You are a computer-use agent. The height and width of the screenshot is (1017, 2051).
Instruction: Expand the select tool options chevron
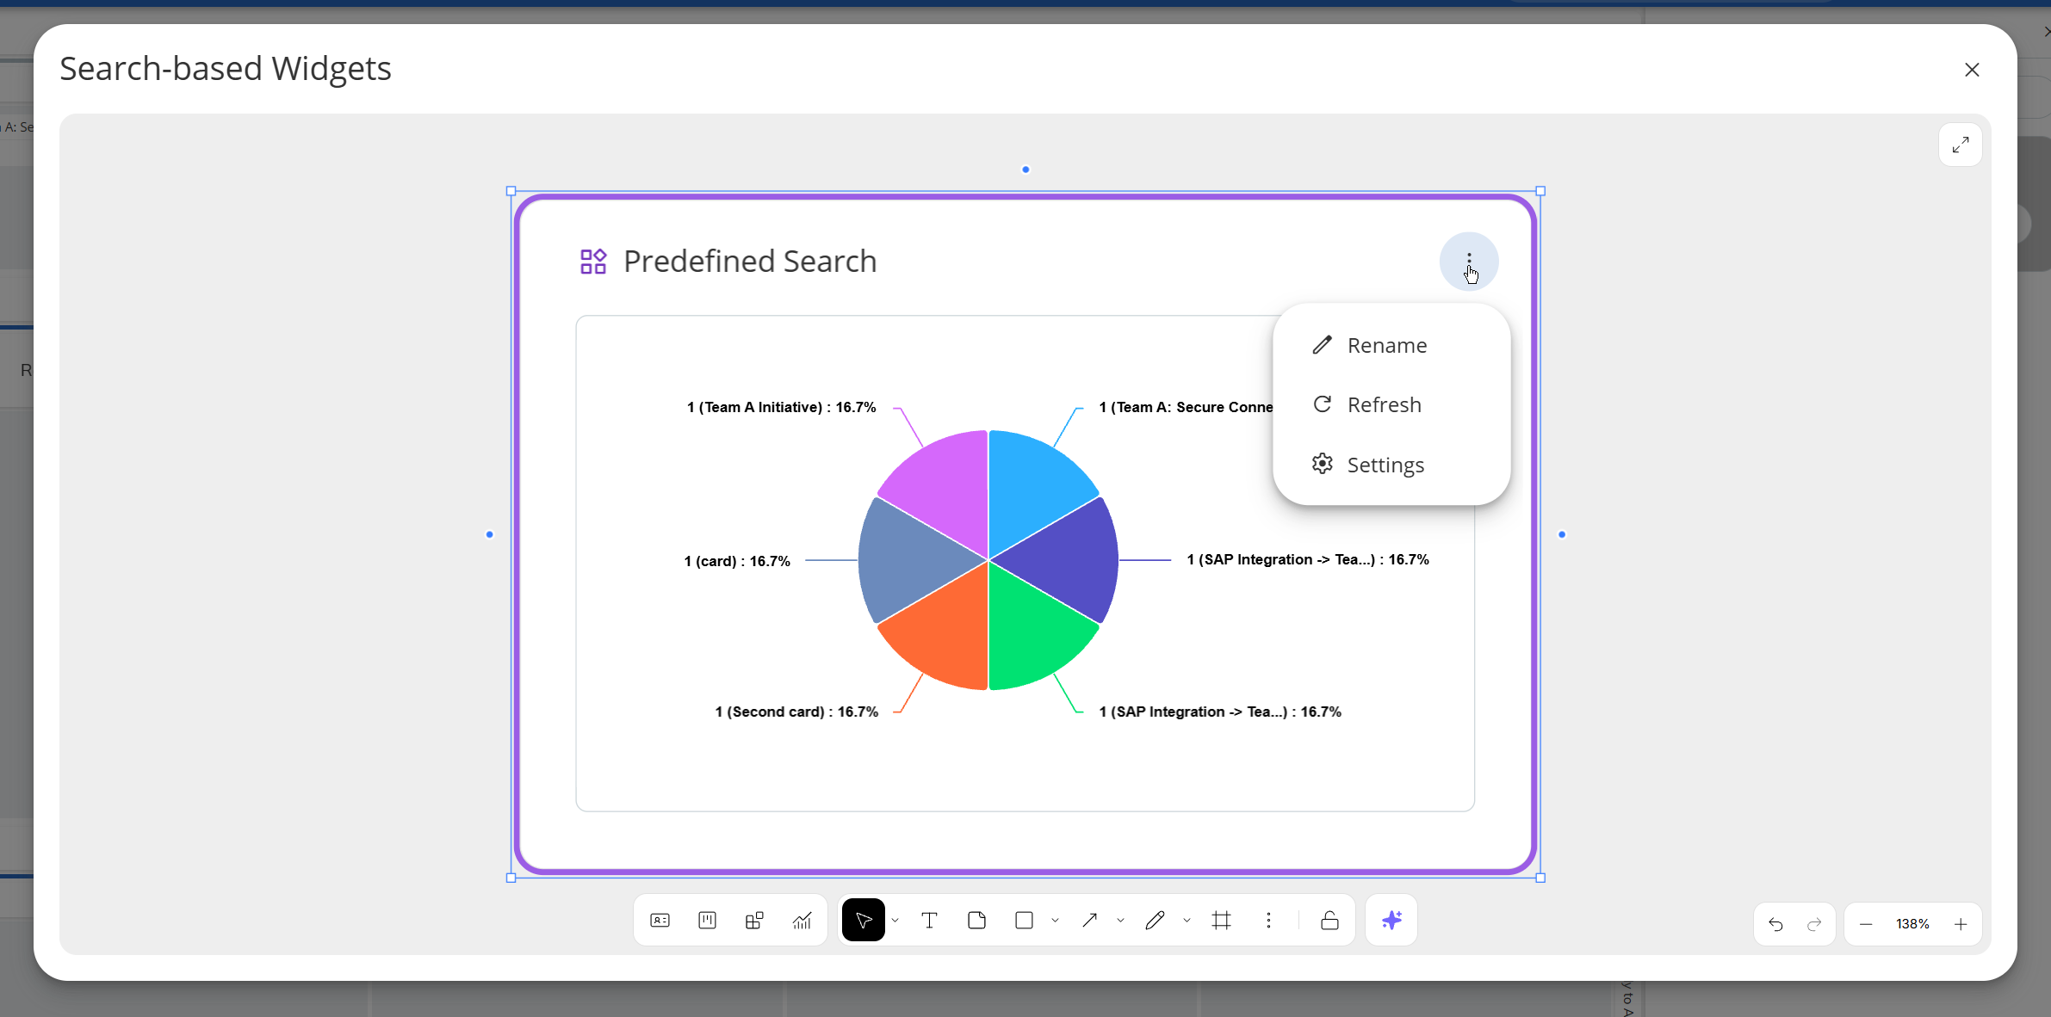pyautogui.click(x=895, y=921)
